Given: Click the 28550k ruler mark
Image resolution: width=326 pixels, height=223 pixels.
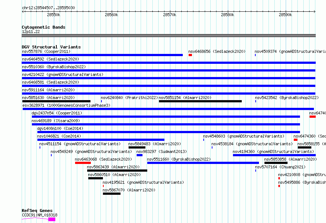Looking at the screenshot, I should point(53,15).
